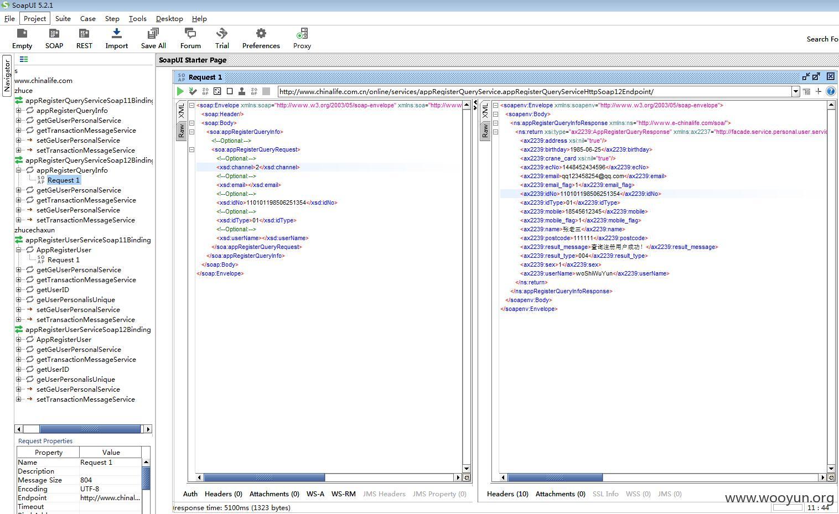
Task: Create an Empty project from the toolbar
Action: click(22, 39)
